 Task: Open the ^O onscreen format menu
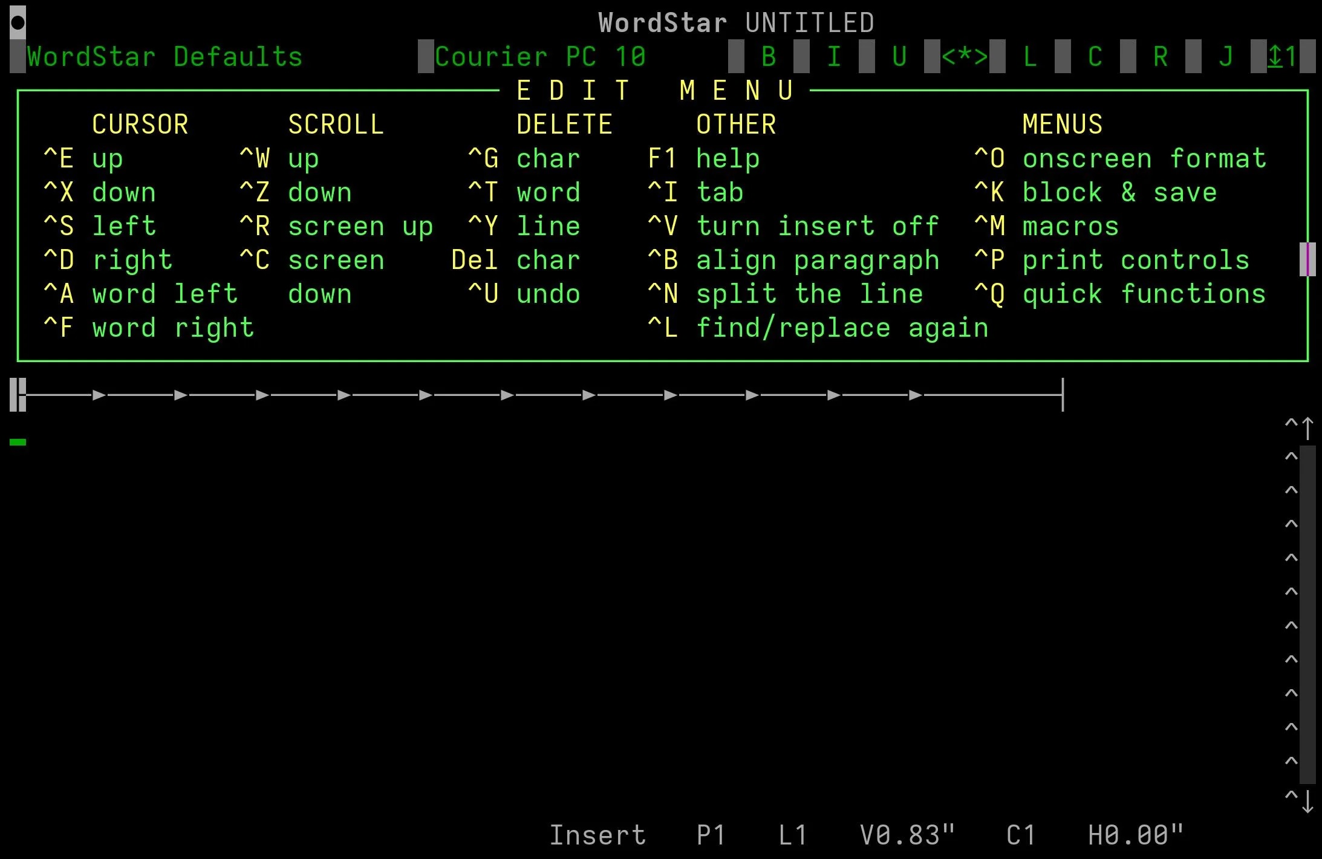click(1120, 158)
